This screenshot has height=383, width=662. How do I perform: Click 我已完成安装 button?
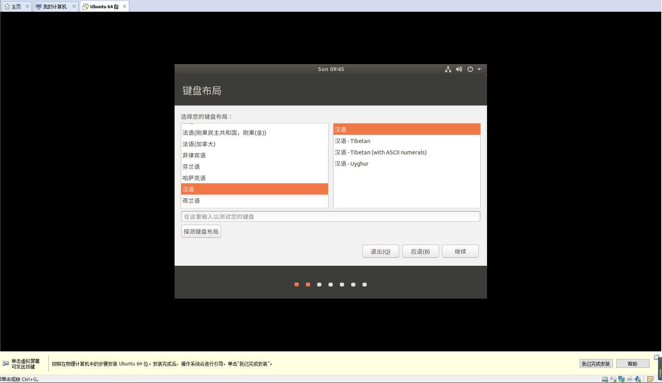pos(596,364)
